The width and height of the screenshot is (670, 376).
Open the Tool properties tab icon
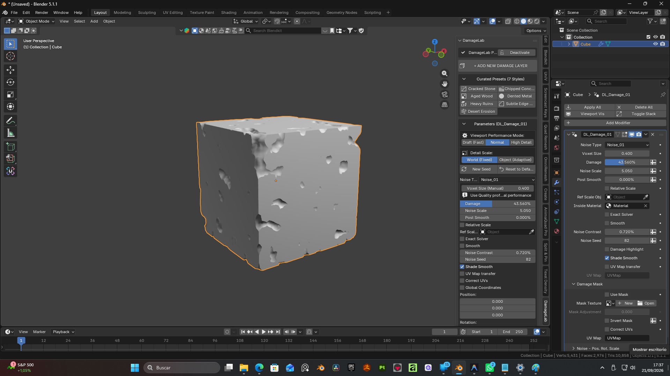pyautogui.click(x=557, y=96)
